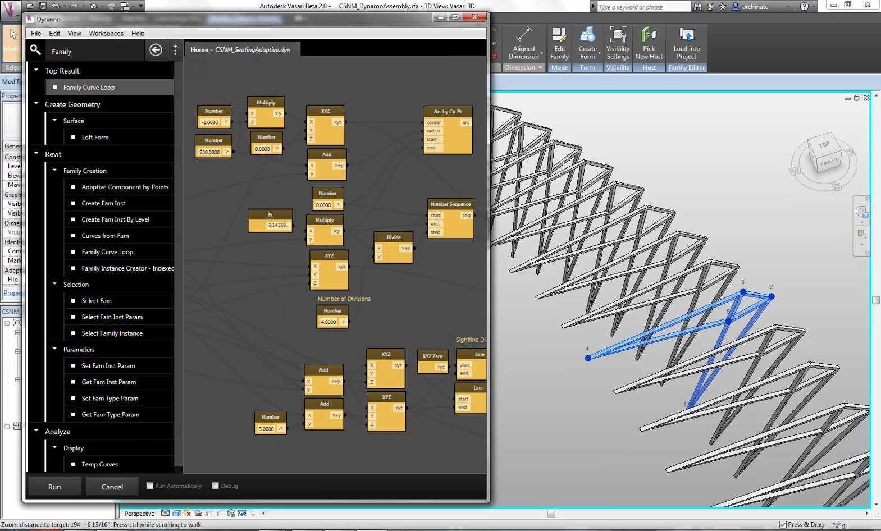Image resolution: width=881 pixels, height=531 pixels.
Task: Open the Help question mark icon
Action: (x=804, y=7)
